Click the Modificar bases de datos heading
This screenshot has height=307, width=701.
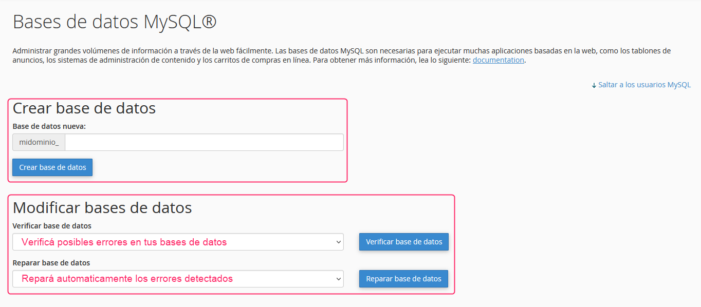pos(102,207)
